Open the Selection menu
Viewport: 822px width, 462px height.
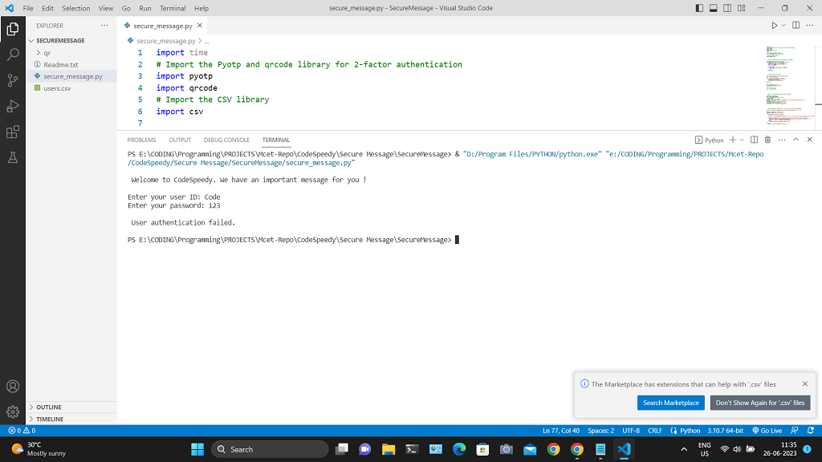pyautogui.click(x=76, y=8)
